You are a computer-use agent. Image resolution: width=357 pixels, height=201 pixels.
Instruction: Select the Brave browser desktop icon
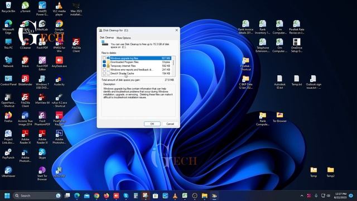pyautogui.click(x=25, y=62)
